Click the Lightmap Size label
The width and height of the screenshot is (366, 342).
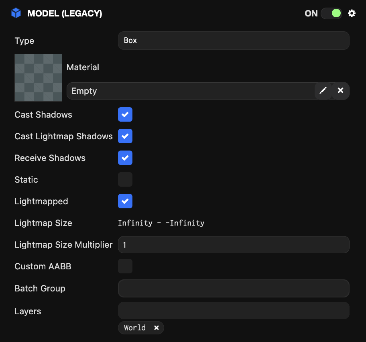pos(43,223)
